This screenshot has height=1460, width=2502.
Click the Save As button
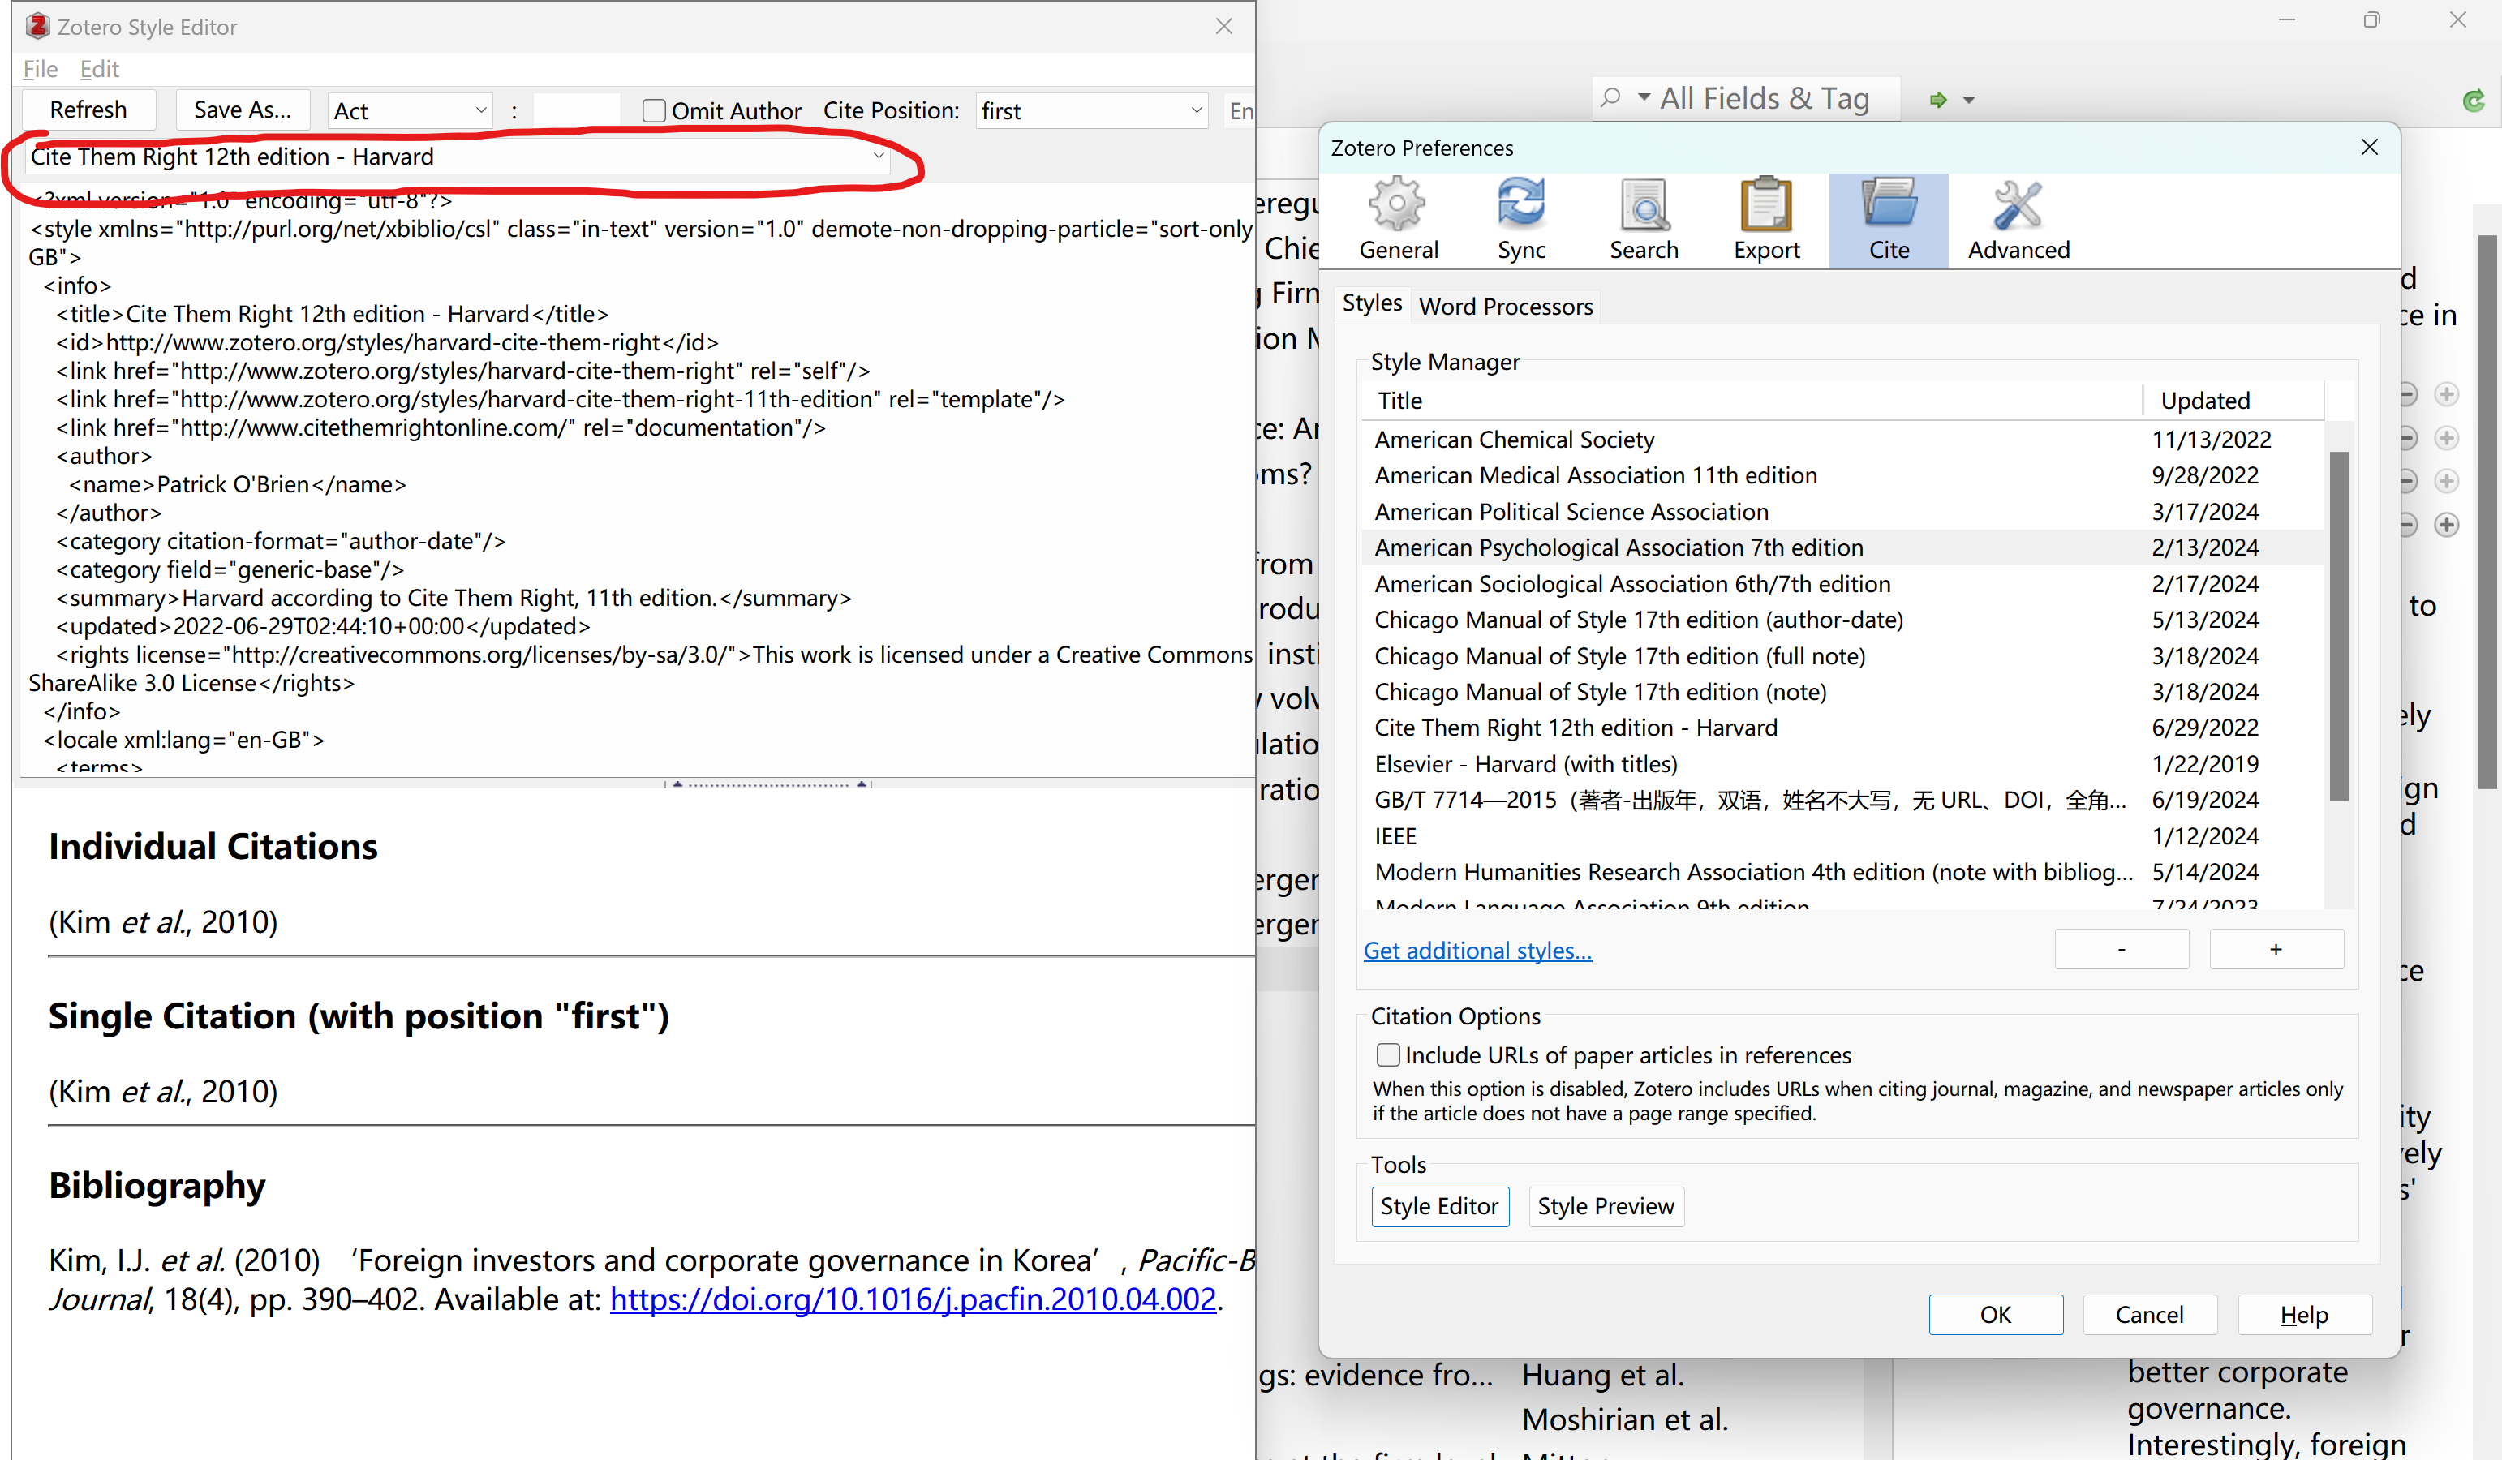click(243, 110)
